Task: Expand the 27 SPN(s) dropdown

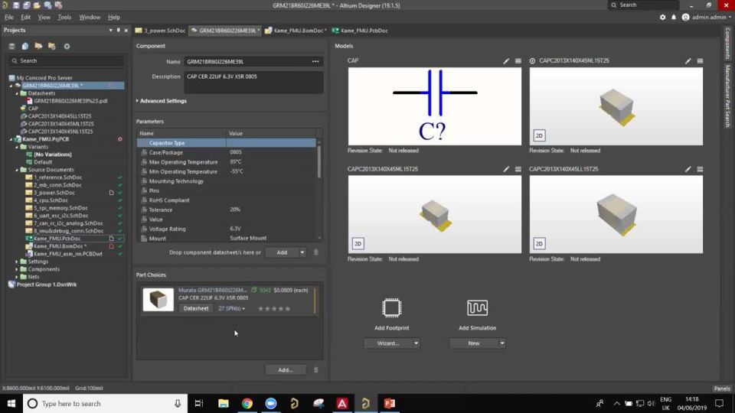Action: (x=231, y=308)
